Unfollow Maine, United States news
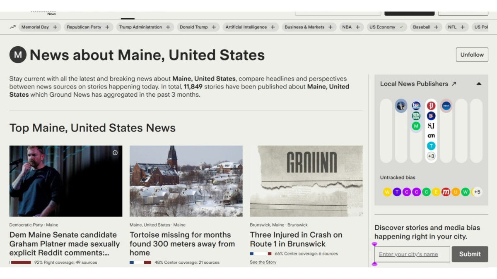The width and height of the screenshot is (497, 279). click(472, 55)
